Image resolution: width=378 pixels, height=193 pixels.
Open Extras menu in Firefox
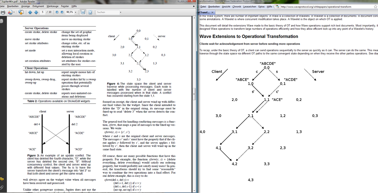(261, 7)
